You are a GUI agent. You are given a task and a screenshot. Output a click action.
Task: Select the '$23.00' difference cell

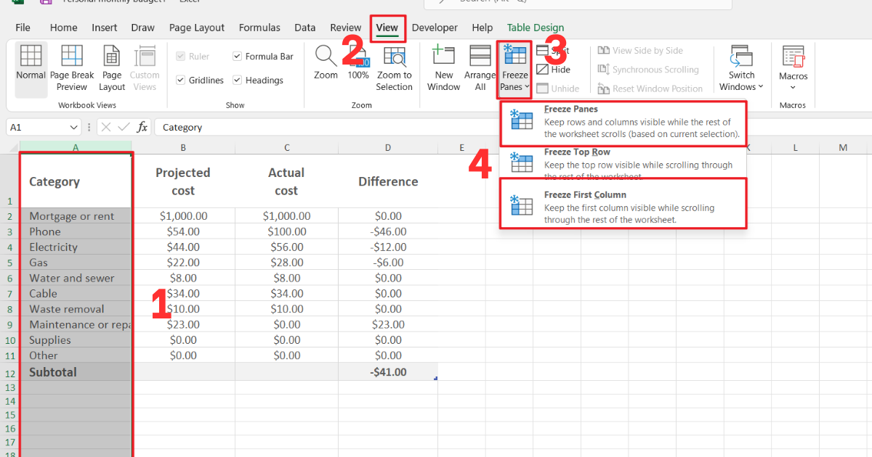point(388,325)
